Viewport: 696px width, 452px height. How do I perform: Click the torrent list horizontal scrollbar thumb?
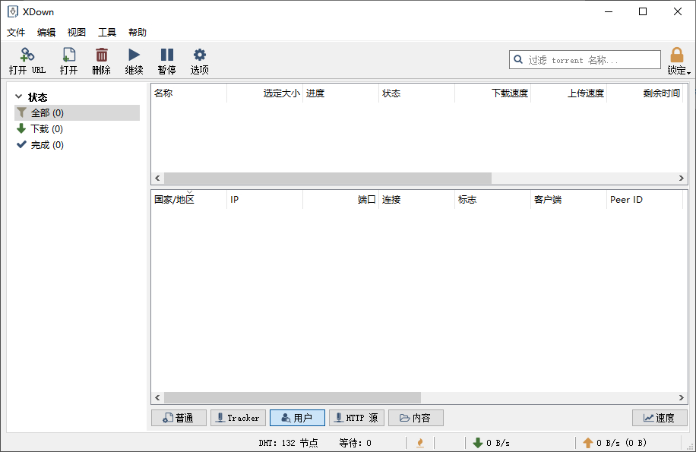click(327, 178)
